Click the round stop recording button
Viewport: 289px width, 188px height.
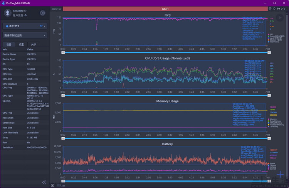[42, 13]
